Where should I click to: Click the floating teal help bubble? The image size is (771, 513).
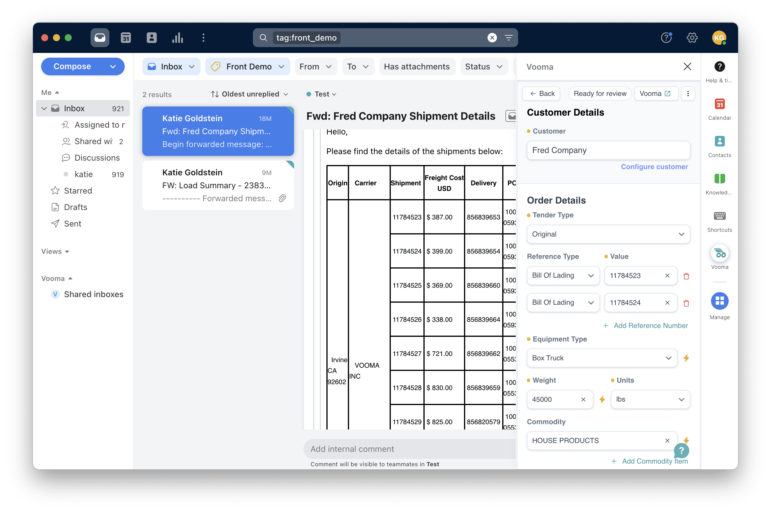coord(681,451)
